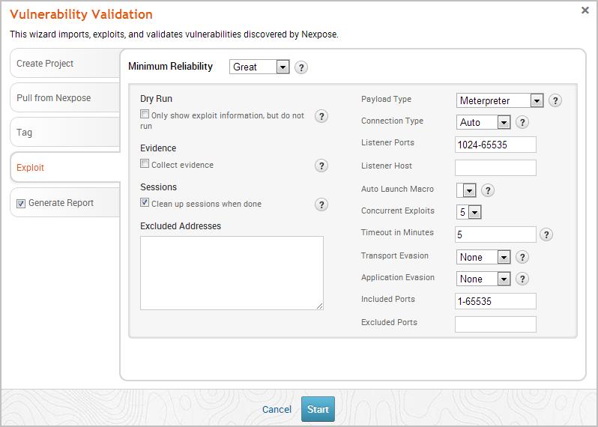The width and height of the screenshot is (598, 427).
Task: Click the Cancel link
Action: point(277,409)
